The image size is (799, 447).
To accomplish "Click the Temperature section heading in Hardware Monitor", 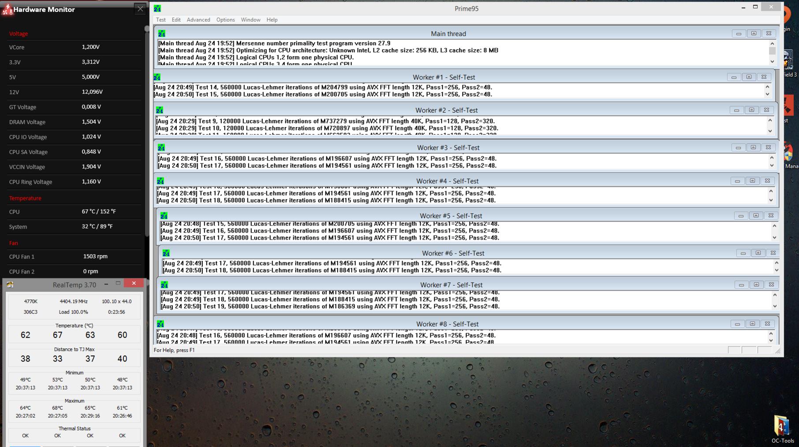I will pos(25,198).
